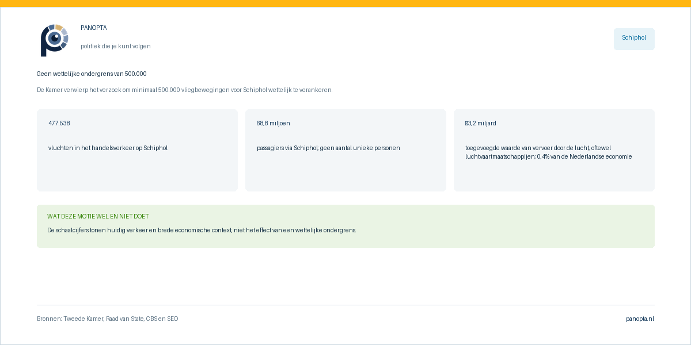This screenshot has height=345, width=691.
Task: Click 'WAT DEZE MOTIE WEL EN NIET DOET' heading
Action: tap(98, 216)
